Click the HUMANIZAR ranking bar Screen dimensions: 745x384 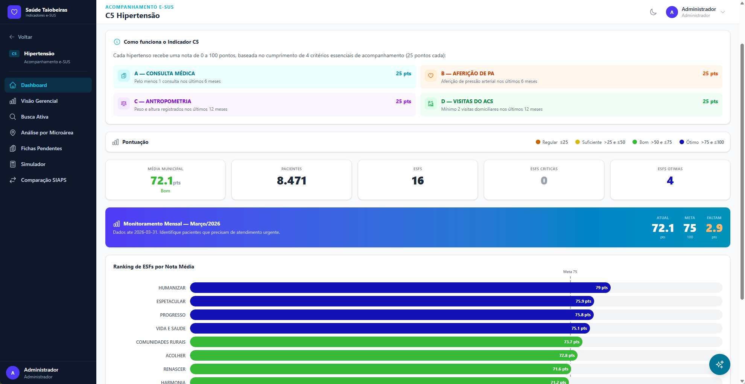(x=400, y=288)
